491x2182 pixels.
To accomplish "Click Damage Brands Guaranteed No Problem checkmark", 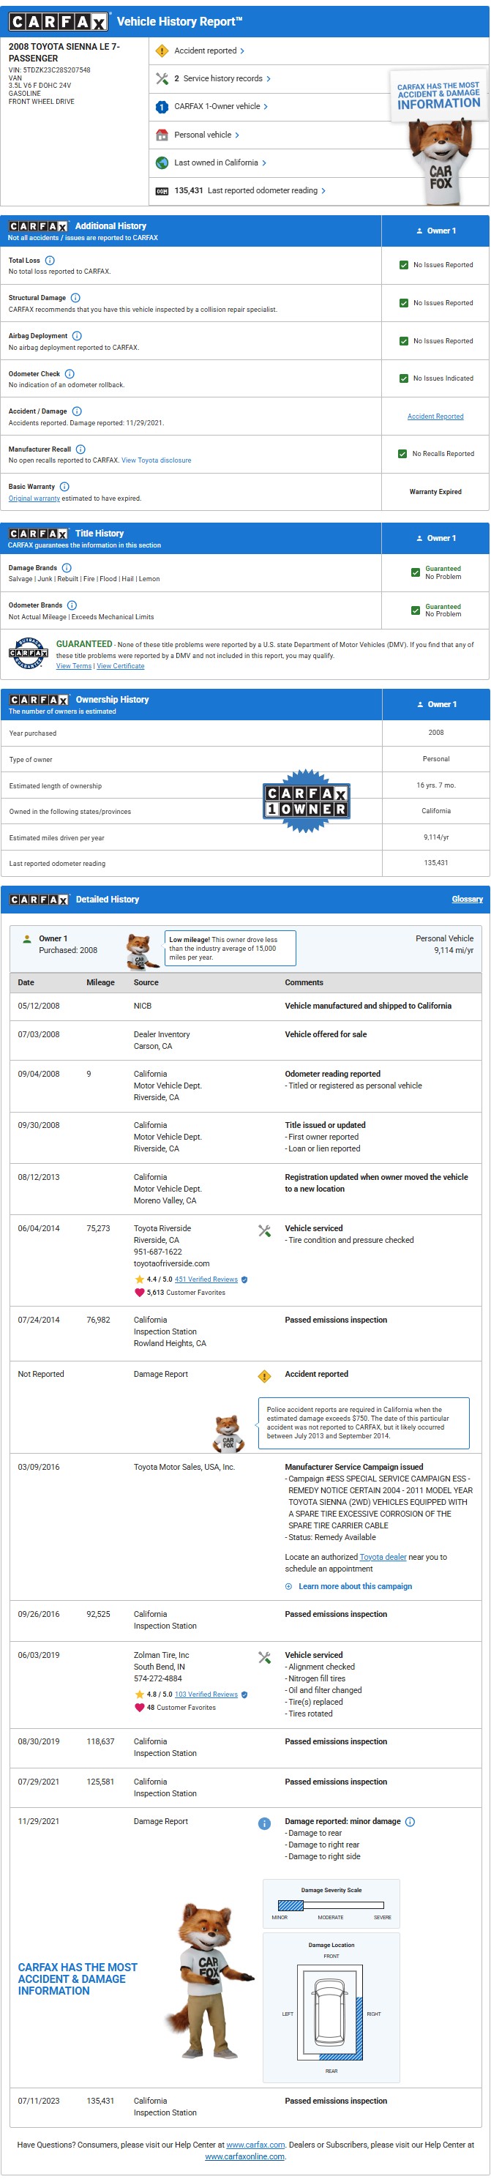I will click(x=416, y=572).
